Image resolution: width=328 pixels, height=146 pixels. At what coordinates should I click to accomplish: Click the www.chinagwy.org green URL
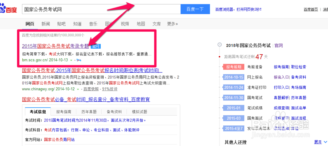point(38,89)
